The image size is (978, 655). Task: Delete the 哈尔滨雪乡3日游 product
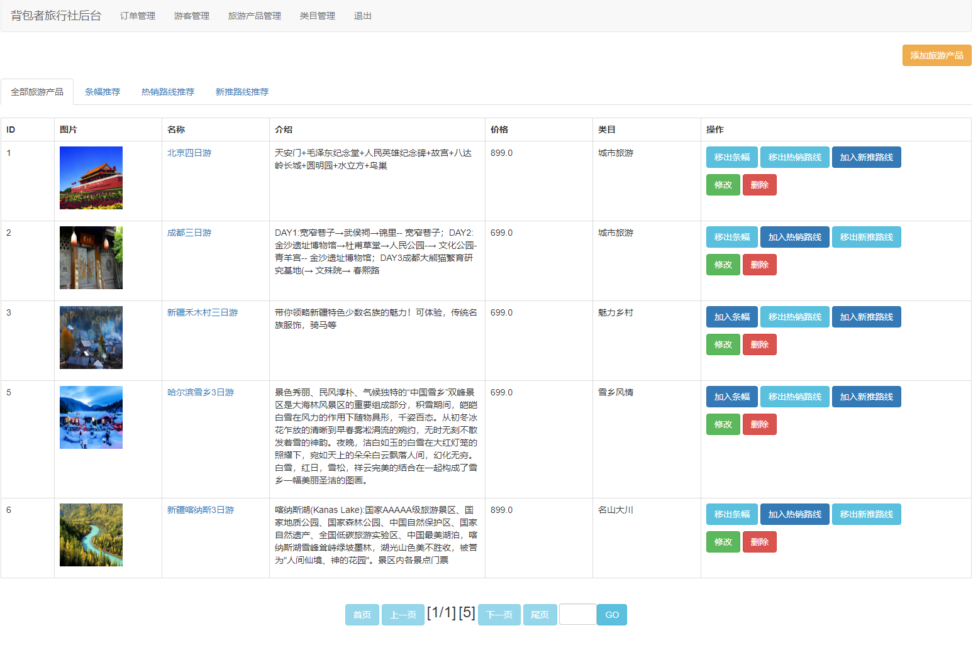click(759, 424)
